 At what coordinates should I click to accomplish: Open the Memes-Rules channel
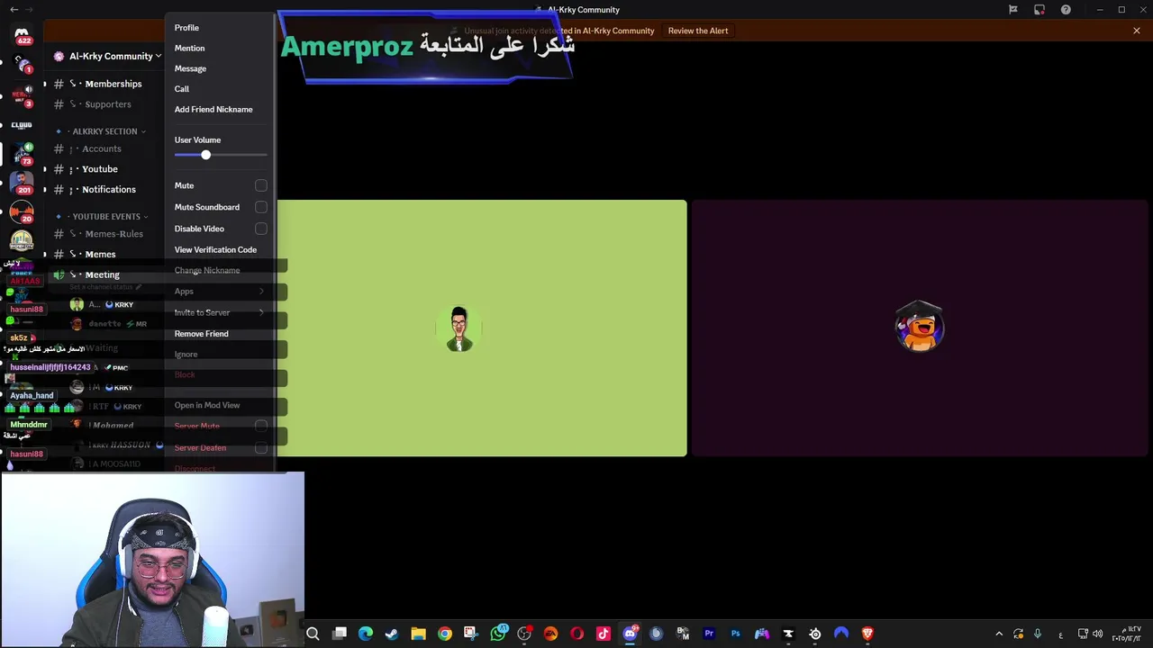106,234
